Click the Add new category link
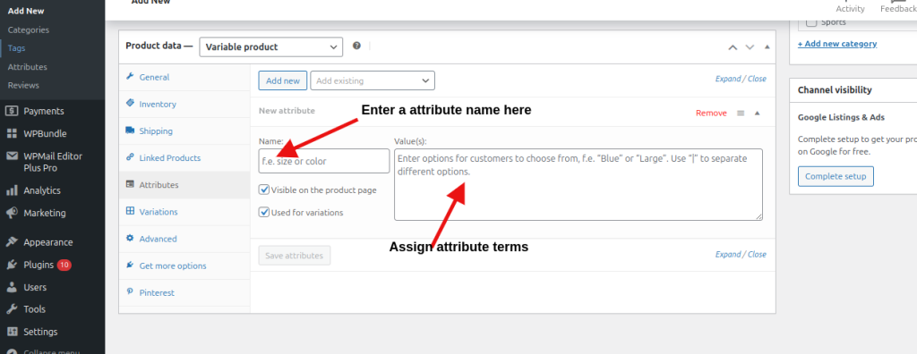Screen dimensions: 917x354 (x=837, y=44)
